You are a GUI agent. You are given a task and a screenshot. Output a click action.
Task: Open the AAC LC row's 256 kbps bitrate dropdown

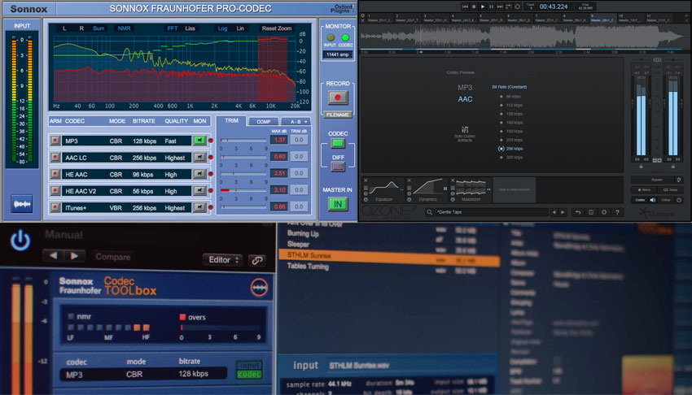pos(145,158)
